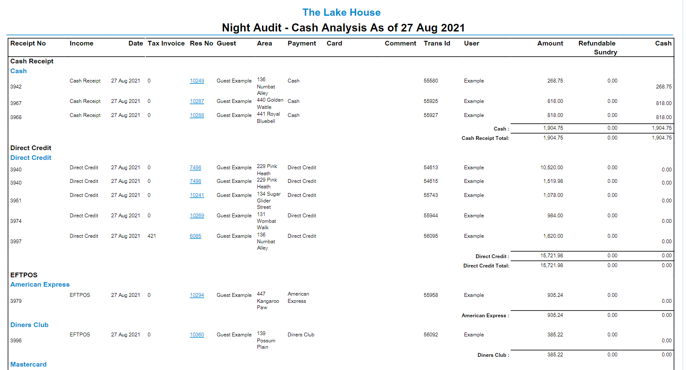Click the 'Card' column header
The height and width of the screenshot is (370, 686).
point(334,43)
